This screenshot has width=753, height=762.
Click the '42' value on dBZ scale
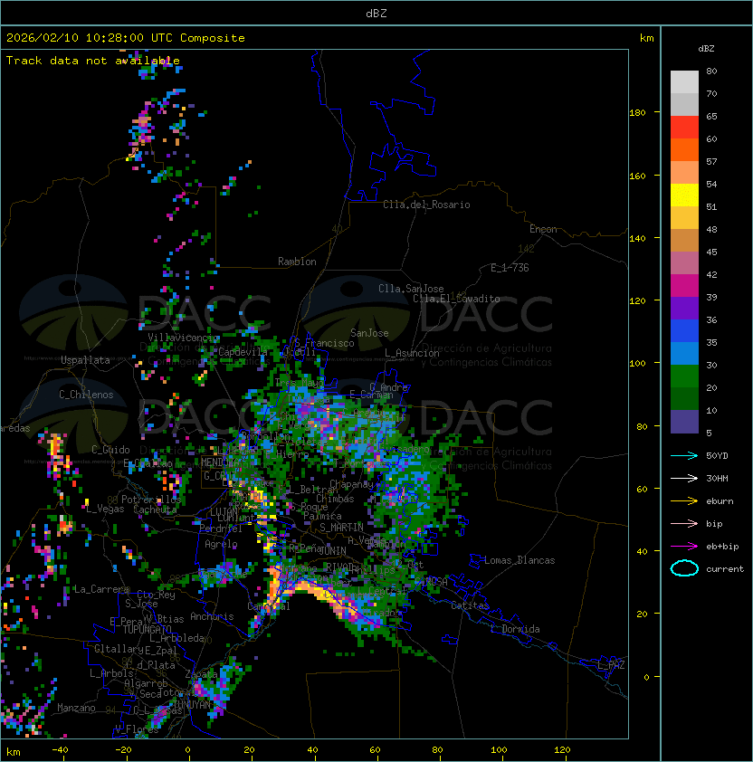tap(711, 274)
